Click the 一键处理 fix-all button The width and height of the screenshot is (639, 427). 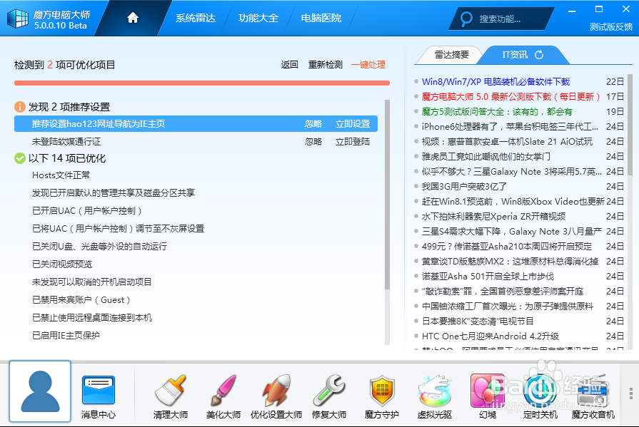click(368, 63)
